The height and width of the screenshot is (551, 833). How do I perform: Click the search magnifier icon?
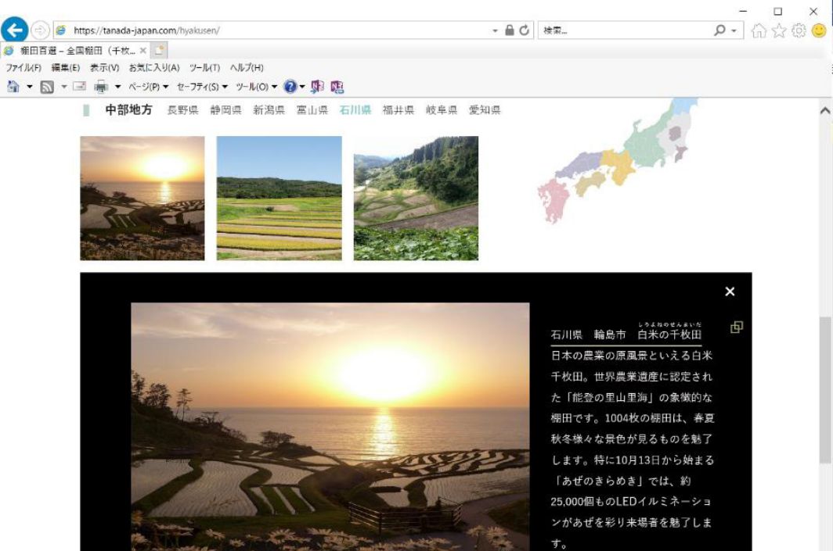[x=719, y=30]
